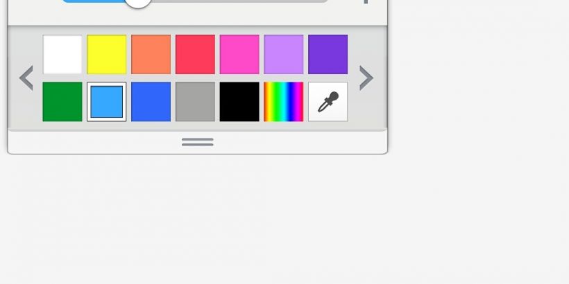Choose the red color swatch

point(195,54)
